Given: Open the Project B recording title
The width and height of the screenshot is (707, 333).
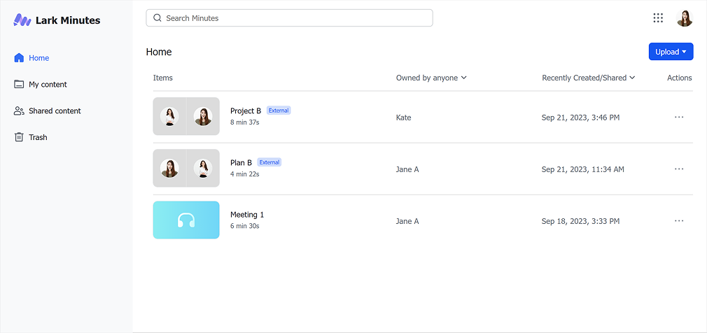Looking at the screenshot, I should 246,111.
